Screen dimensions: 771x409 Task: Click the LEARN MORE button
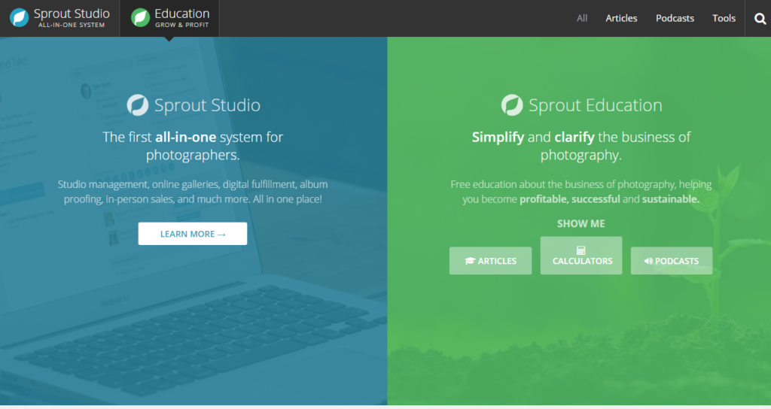tap(193, 234)
